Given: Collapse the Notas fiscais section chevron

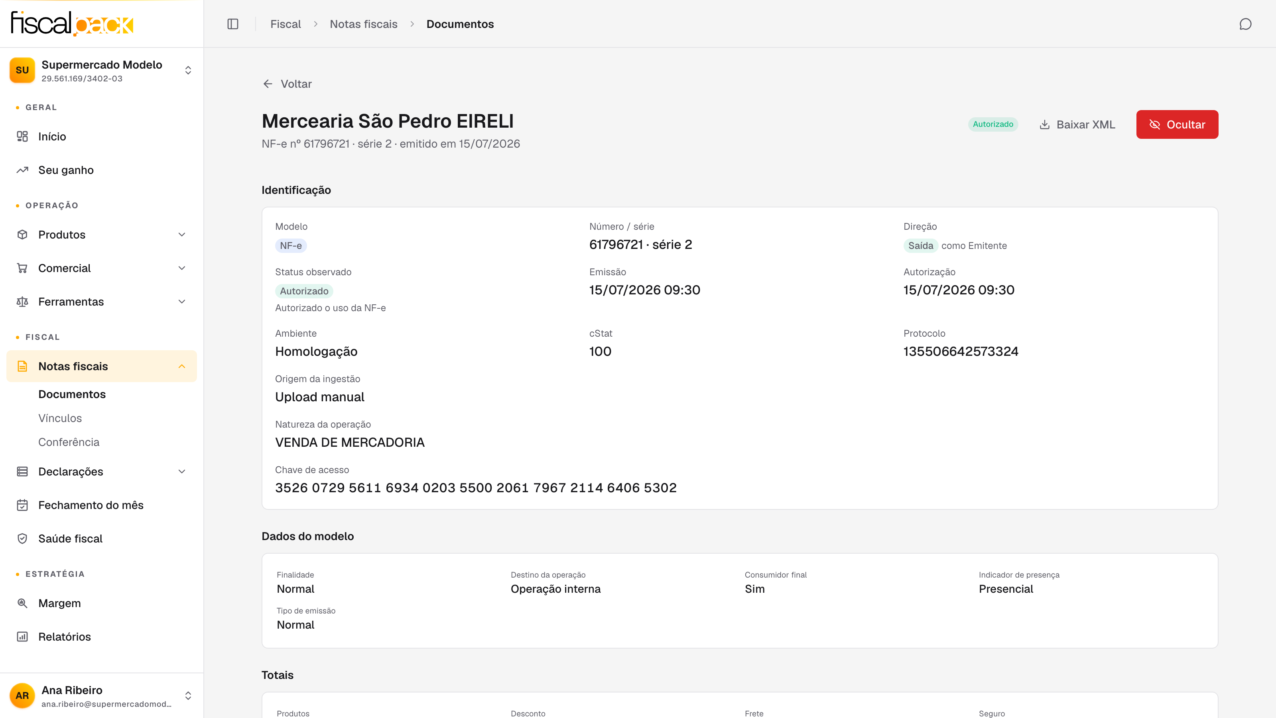Looking at the screenshot, I should tap(182, 366).
